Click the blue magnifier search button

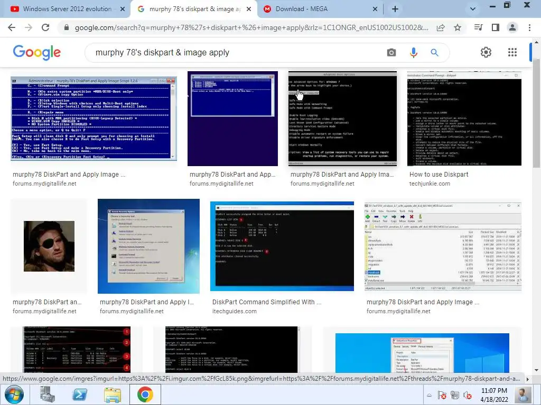pos(434,53)
